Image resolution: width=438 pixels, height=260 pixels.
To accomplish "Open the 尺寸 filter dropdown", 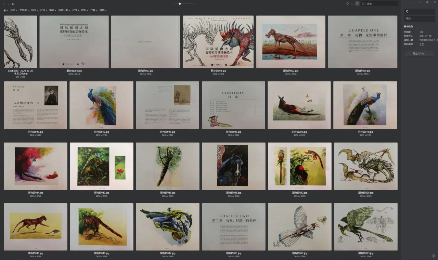I will pos(76,10).
